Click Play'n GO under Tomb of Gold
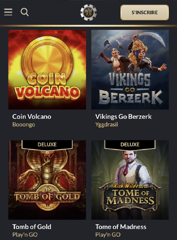Viewport: 177px width, 240px height. coord(25,235)
